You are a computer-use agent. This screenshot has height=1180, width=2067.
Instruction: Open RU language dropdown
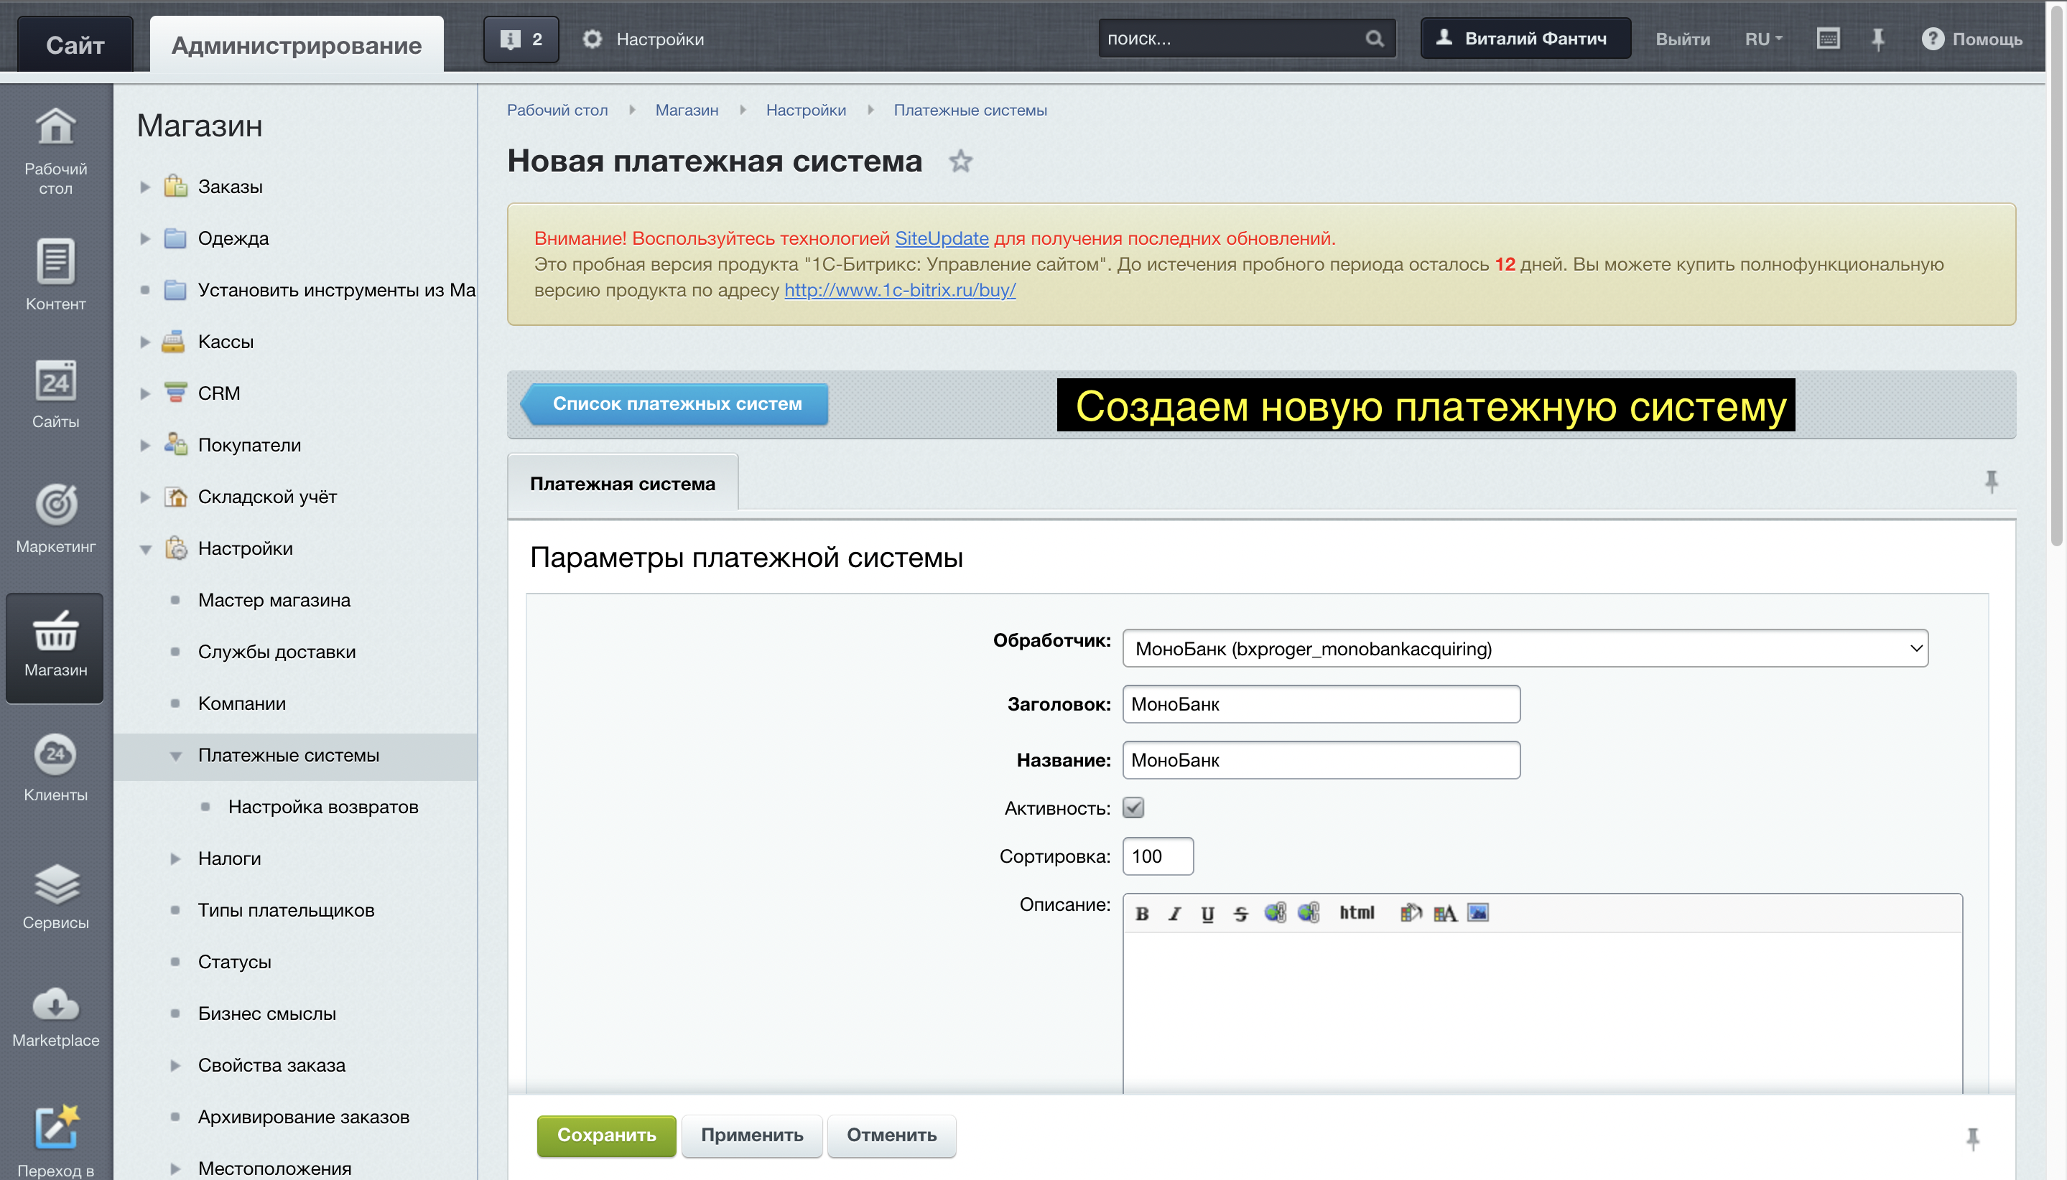pyautogui.click(x=1764, y=39)
